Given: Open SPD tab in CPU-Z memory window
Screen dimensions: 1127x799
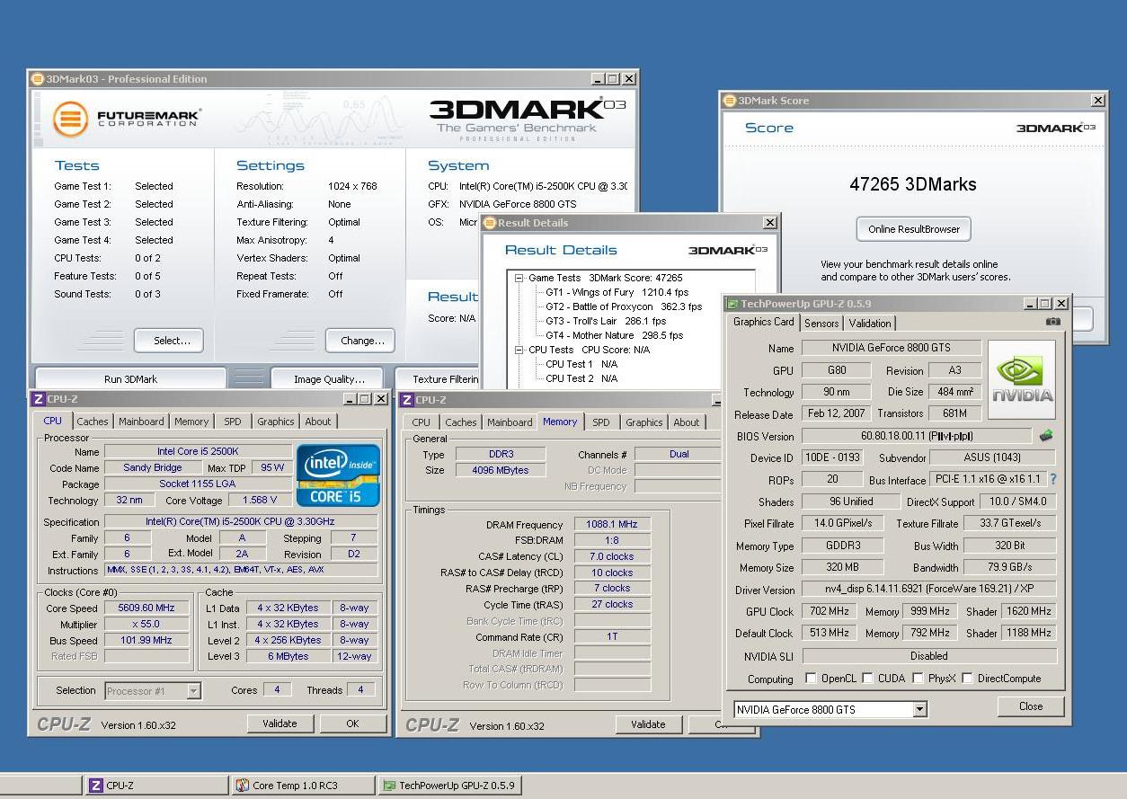Looking at the screenshot, I should click(x=601, y=422).
